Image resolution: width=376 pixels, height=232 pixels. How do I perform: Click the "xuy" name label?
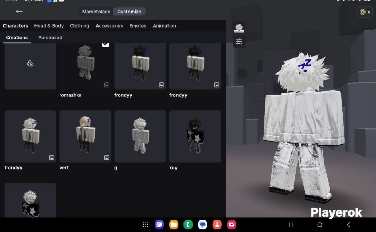click(173, 167)
